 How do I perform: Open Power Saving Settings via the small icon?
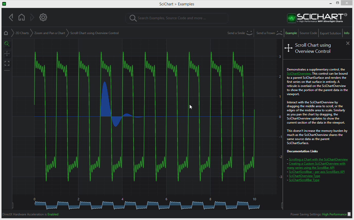349,214
